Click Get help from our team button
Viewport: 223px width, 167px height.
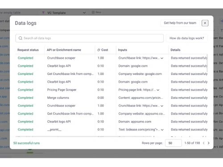coord(180,23)
